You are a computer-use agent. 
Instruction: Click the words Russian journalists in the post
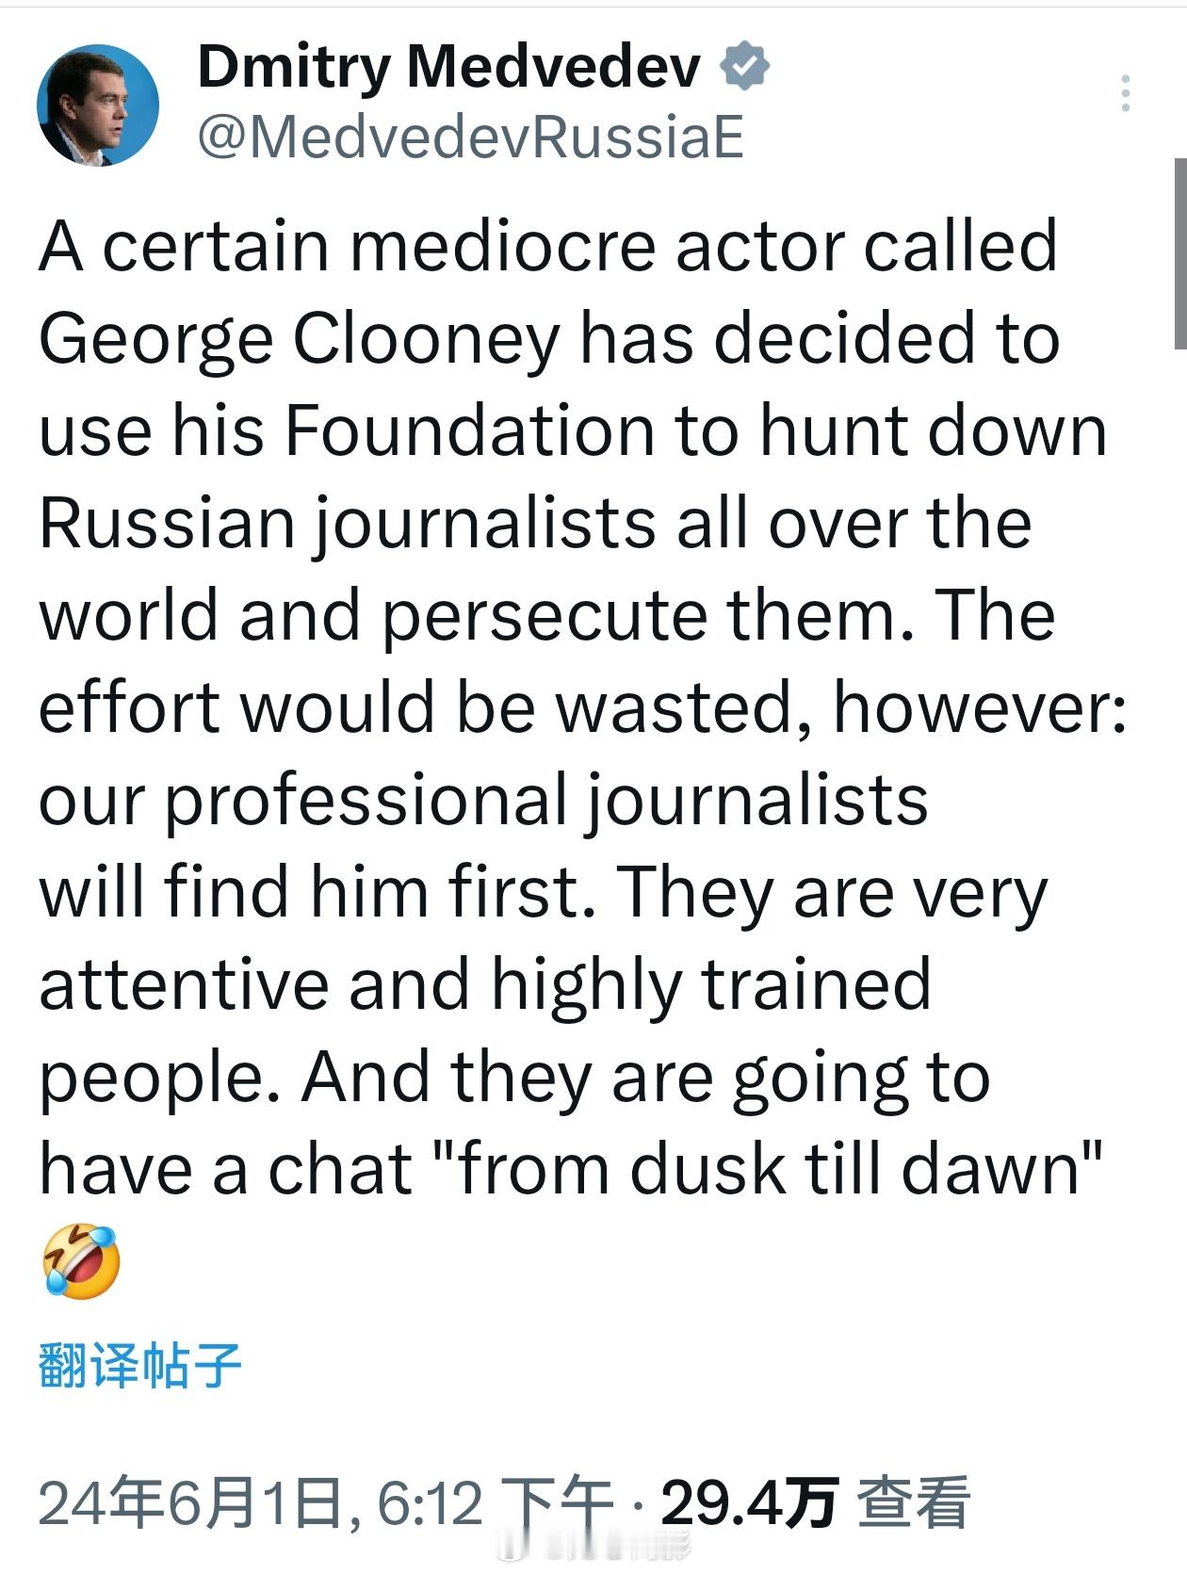tap(348, 523)
